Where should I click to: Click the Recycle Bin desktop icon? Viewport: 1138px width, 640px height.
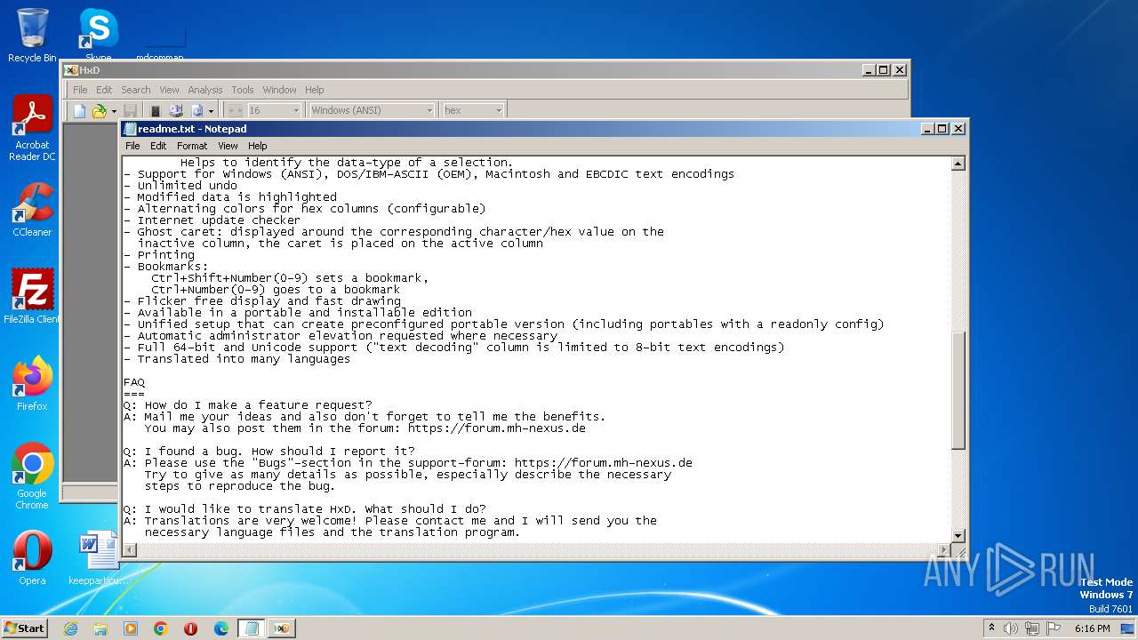pos(32,36)
